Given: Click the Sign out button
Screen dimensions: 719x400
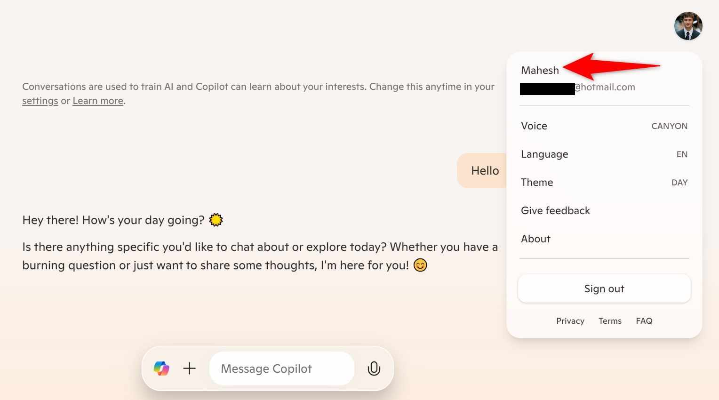Looking at the screenshot, I should pos(604,288).
